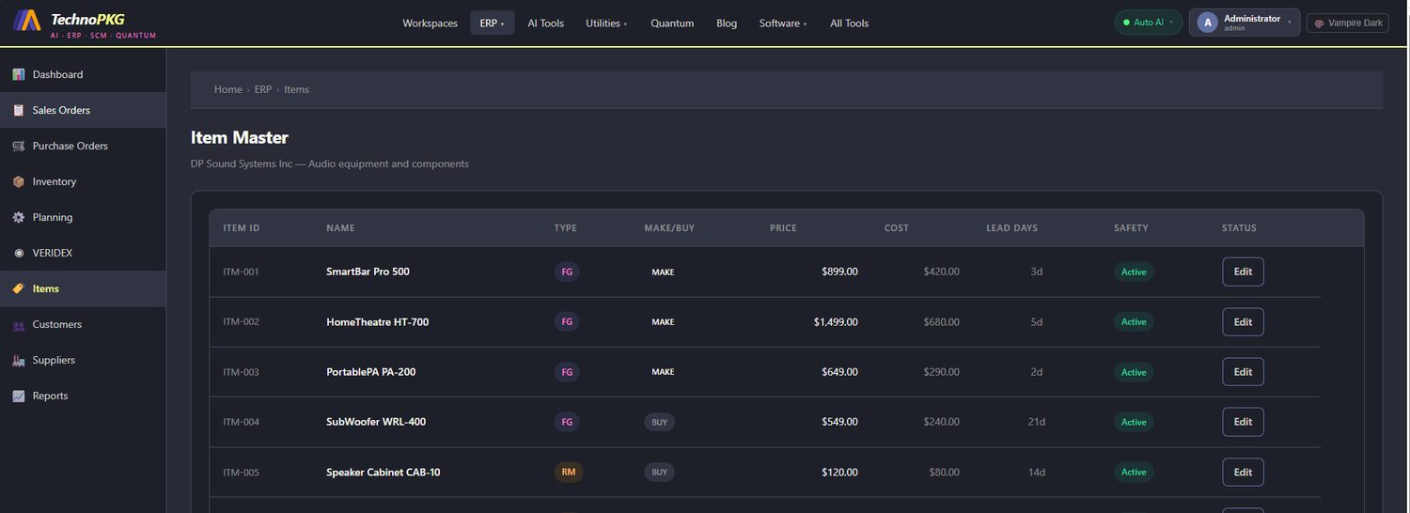Click the Administrator avatar icon
The height and width of the screenshot is (513, 1410).
click(1207, 23)
